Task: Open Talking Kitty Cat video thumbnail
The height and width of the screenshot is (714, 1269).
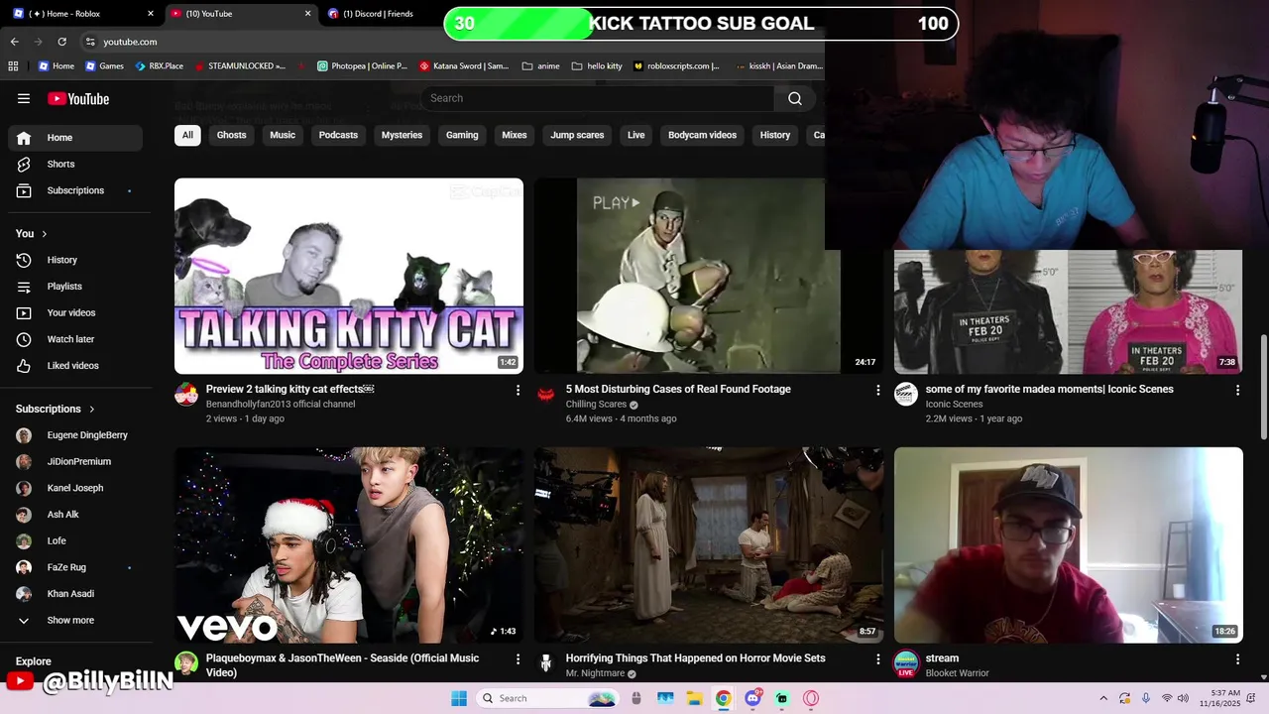Action: pos(349,276)
